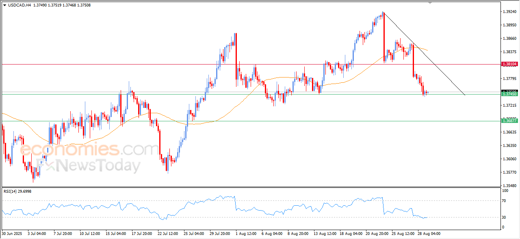Select the gray chart shift triangle marker

(x=431, y=3)
